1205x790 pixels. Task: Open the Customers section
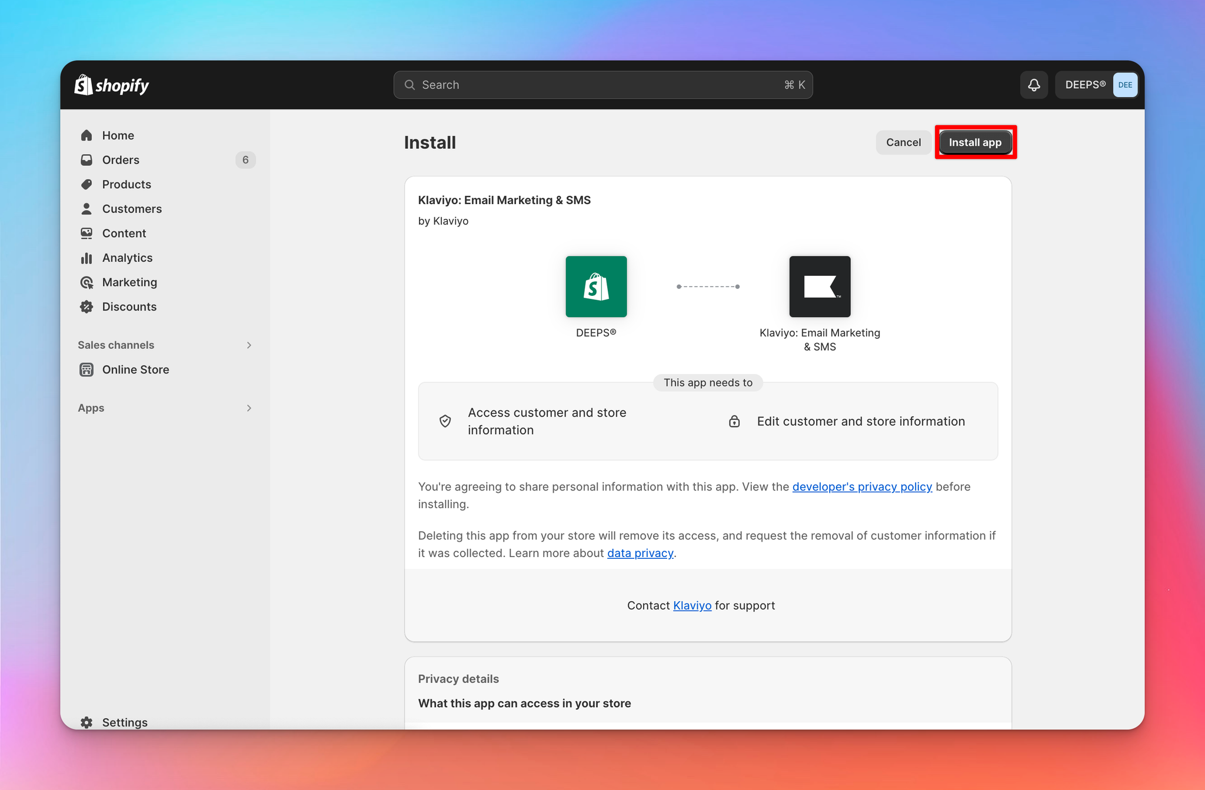click(x=132, y=209)
